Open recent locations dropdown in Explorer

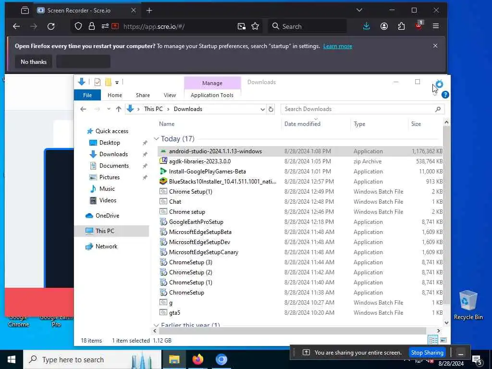[x=109, y=109]
